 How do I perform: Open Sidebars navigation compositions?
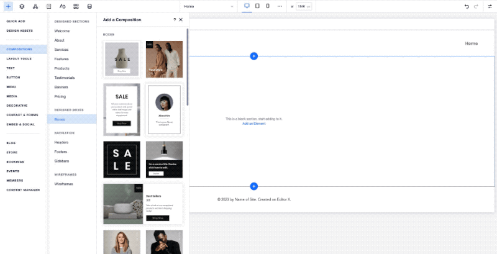62,161
